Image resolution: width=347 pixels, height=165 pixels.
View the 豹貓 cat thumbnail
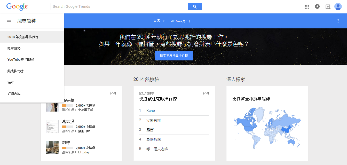click(52, 147)
